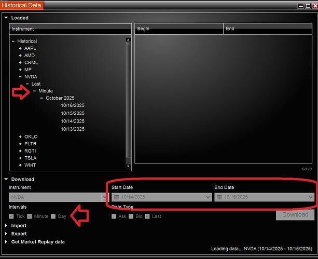
Task: Enable the Day interval checkbox
Action: tap(53, 216)
